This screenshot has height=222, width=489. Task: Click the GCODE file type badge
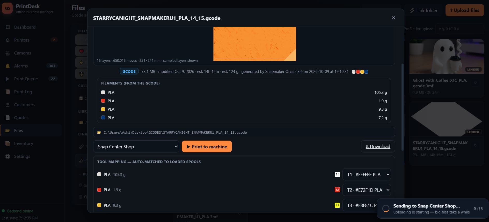coord(129,72)
